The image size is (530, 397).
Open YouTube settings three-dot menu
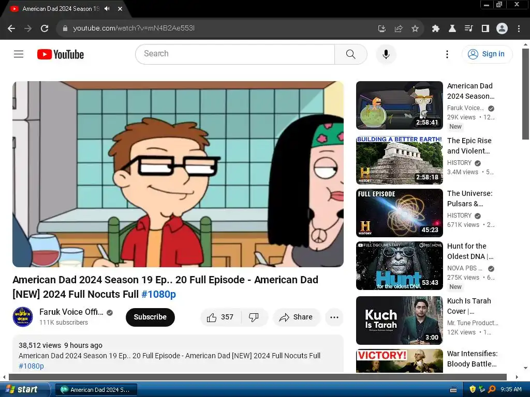click(x=447, y=54)
